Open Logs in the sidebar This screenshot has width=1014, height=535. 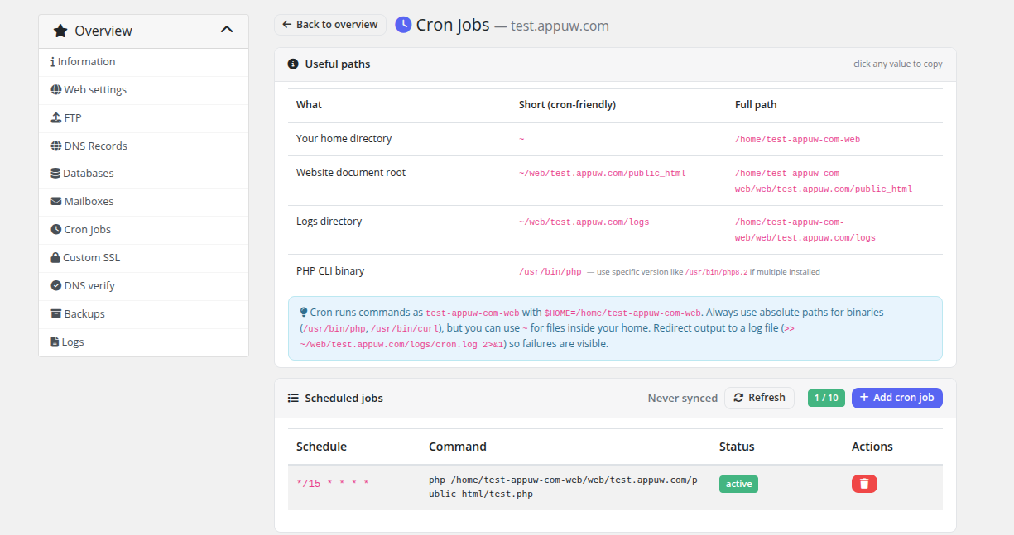[143, 342]
